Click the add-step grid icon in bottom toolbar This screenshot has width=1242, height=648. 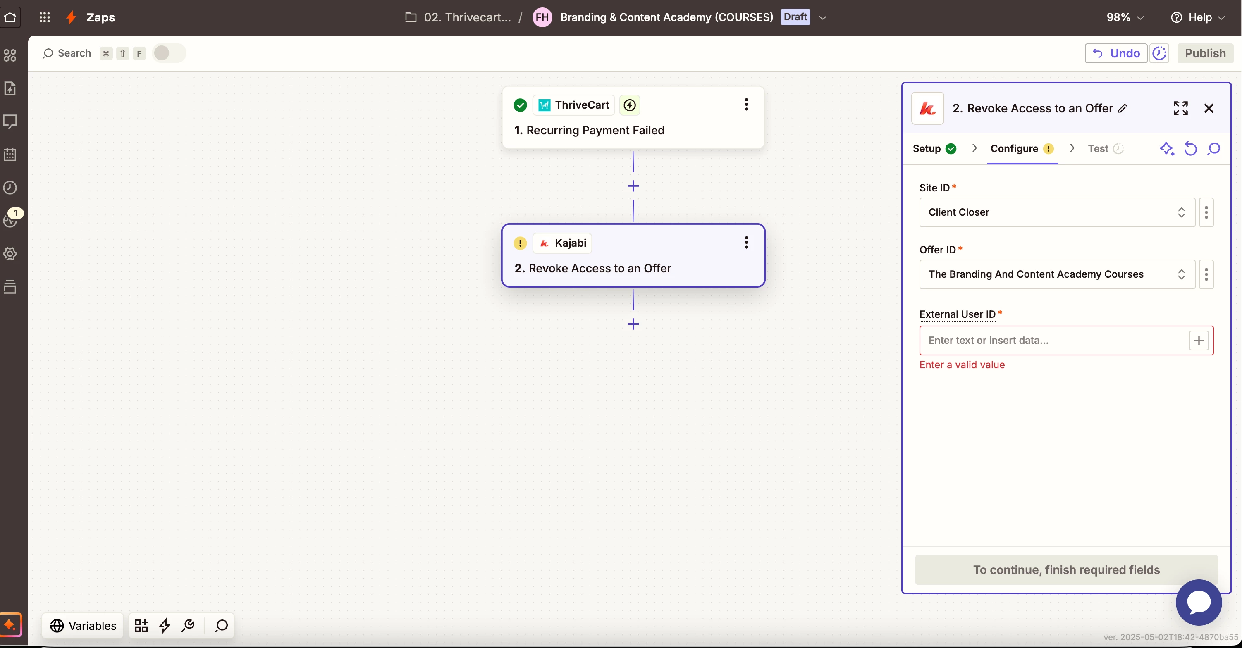click(141, 625)
